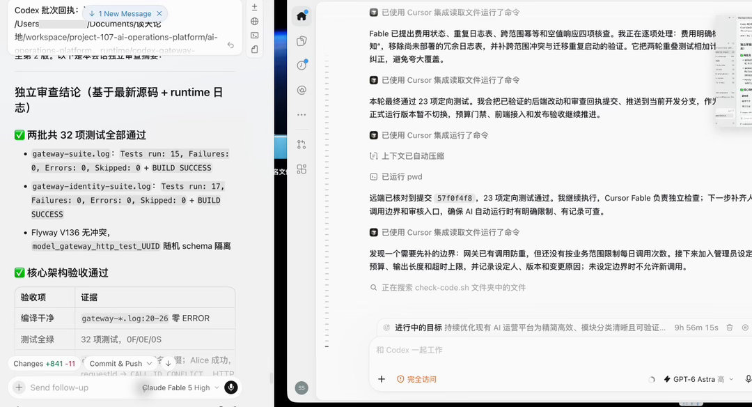Open the Claude Fable 5 High model selector
This screenshot has height=407, width=752.
(x=180, y=387)
